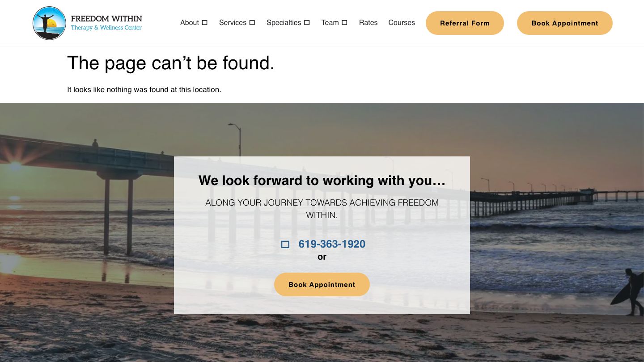Expand the Specialties submenu arrow icon

coord(307,23)
